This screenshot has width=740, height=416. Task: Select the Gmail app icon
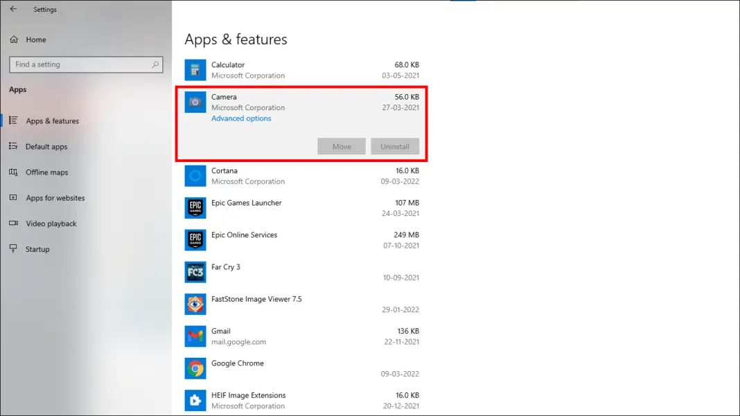195,336
